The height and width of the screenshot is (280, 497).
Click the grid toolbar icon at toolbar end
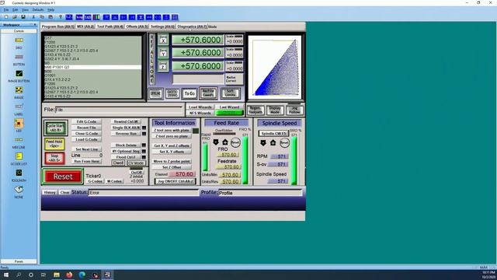tap(175, 17)
